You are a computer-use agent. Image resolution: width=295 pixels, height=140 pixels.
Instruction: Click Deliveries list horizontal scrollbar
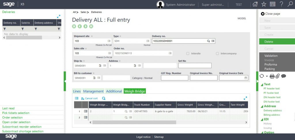click(24, 38)
